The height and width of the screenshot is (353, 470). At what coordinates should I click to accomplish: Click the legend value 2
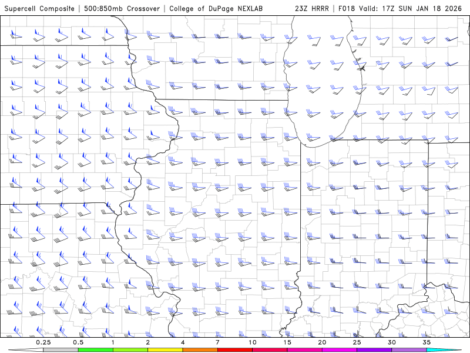[148, 342]
